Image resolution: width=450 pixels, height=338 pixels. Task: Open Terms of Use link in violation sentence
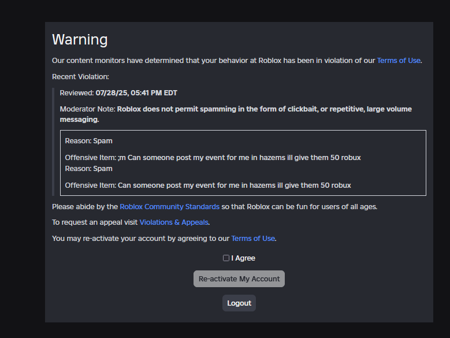pos(399,60)
